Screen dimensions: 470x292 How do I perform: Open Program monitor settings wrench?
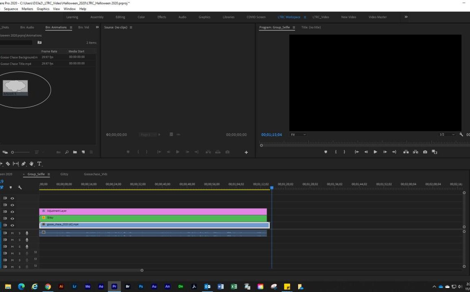461,135
